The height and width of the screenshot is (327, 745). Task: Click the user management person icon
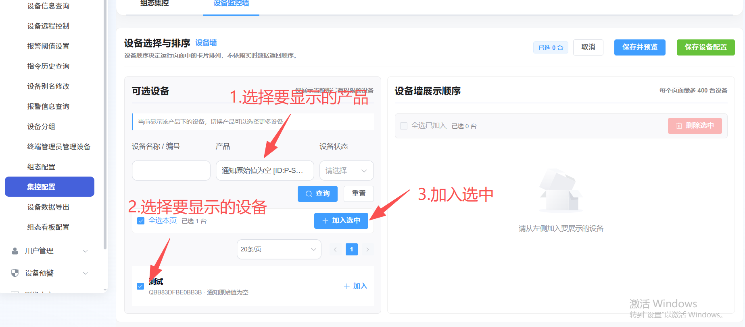pyautogui.click(x=15, y=251)
